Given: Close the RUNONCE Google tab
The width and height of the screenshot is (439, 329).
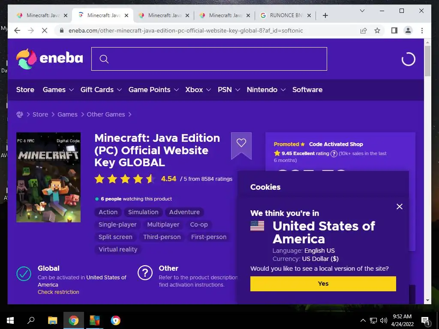Looking at the screenshot, I should 309,15.
